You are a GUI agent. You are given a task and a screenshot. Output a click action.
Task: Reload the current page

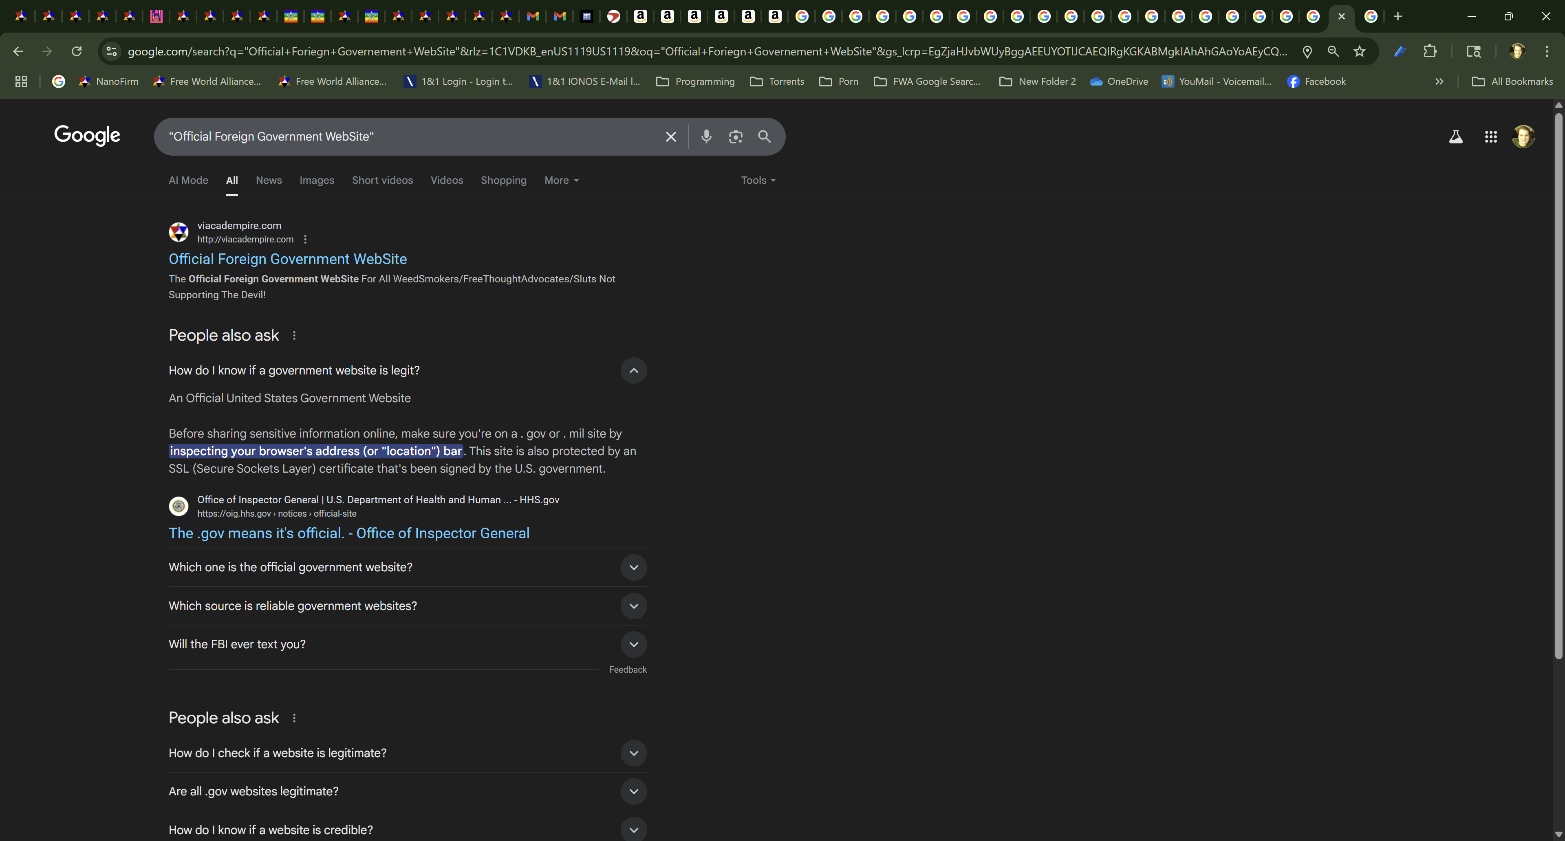click(77, 52)
